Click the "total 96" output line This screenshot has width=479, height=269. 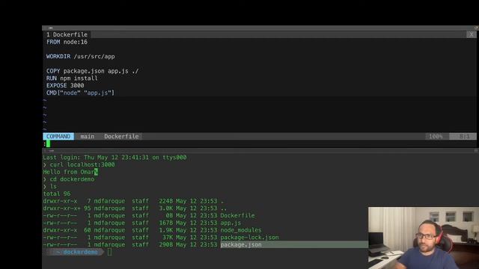coord(57,194)
